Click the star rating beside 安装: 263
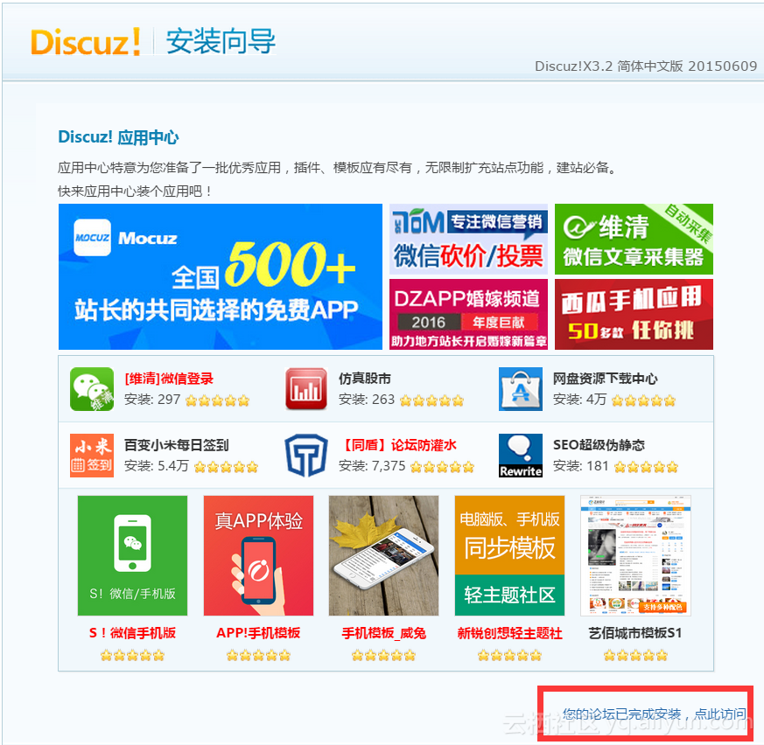This screenshot has width=764, height=745. (431, 400)
